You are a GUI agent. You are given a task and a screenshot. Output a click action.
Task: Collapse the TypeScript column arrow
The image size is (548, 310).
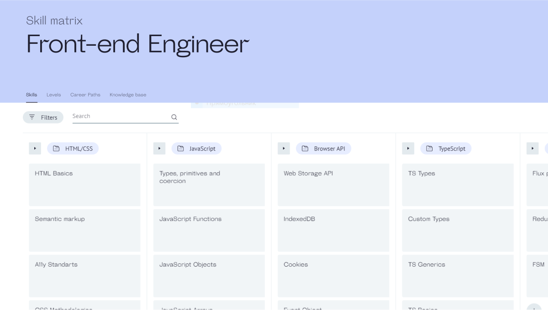pyautogui.click(x=408, y=148)
